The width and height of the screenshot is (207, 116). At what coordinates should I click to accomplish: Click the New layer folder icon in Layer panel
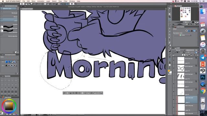(x=187, y=55)
